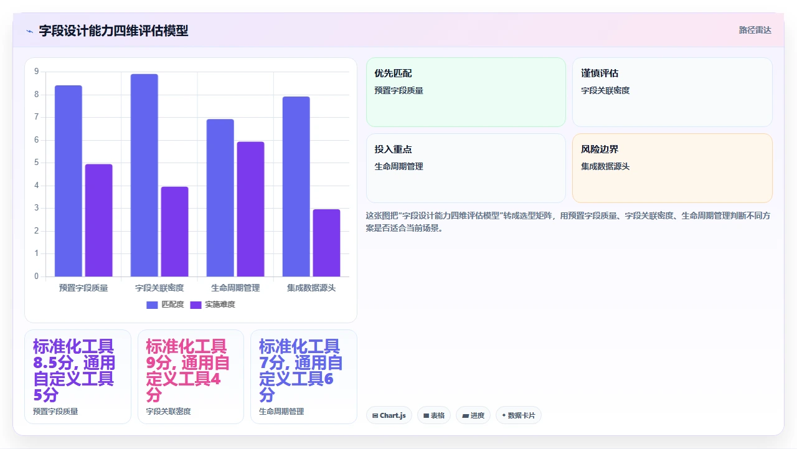Screen dimensions: 797x449
Task: Click the 表格 tag chip
Action: coord(434,415)
